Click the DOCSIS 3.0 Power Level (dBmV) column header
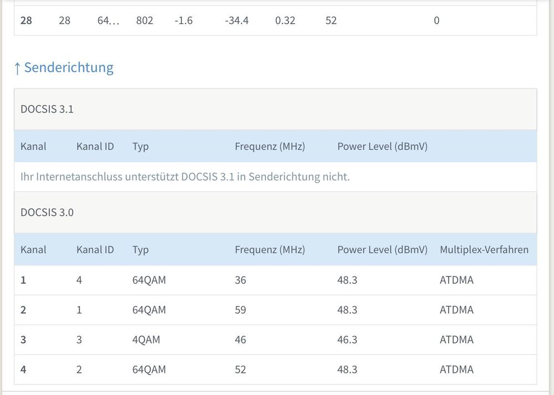 pos(382,250)
